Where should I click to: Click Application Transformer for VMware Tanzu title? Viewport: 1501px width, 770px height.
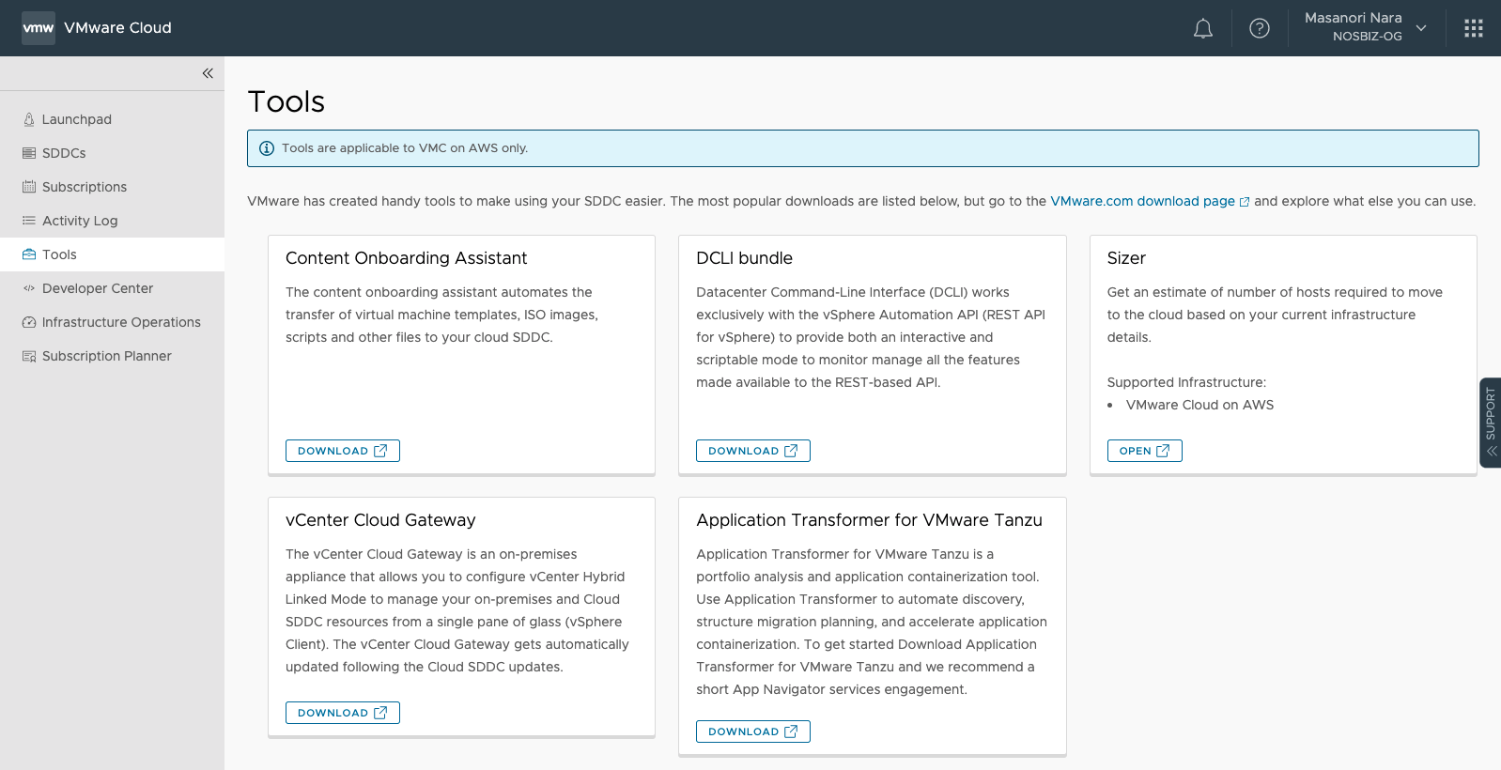(x=869, y=520)
